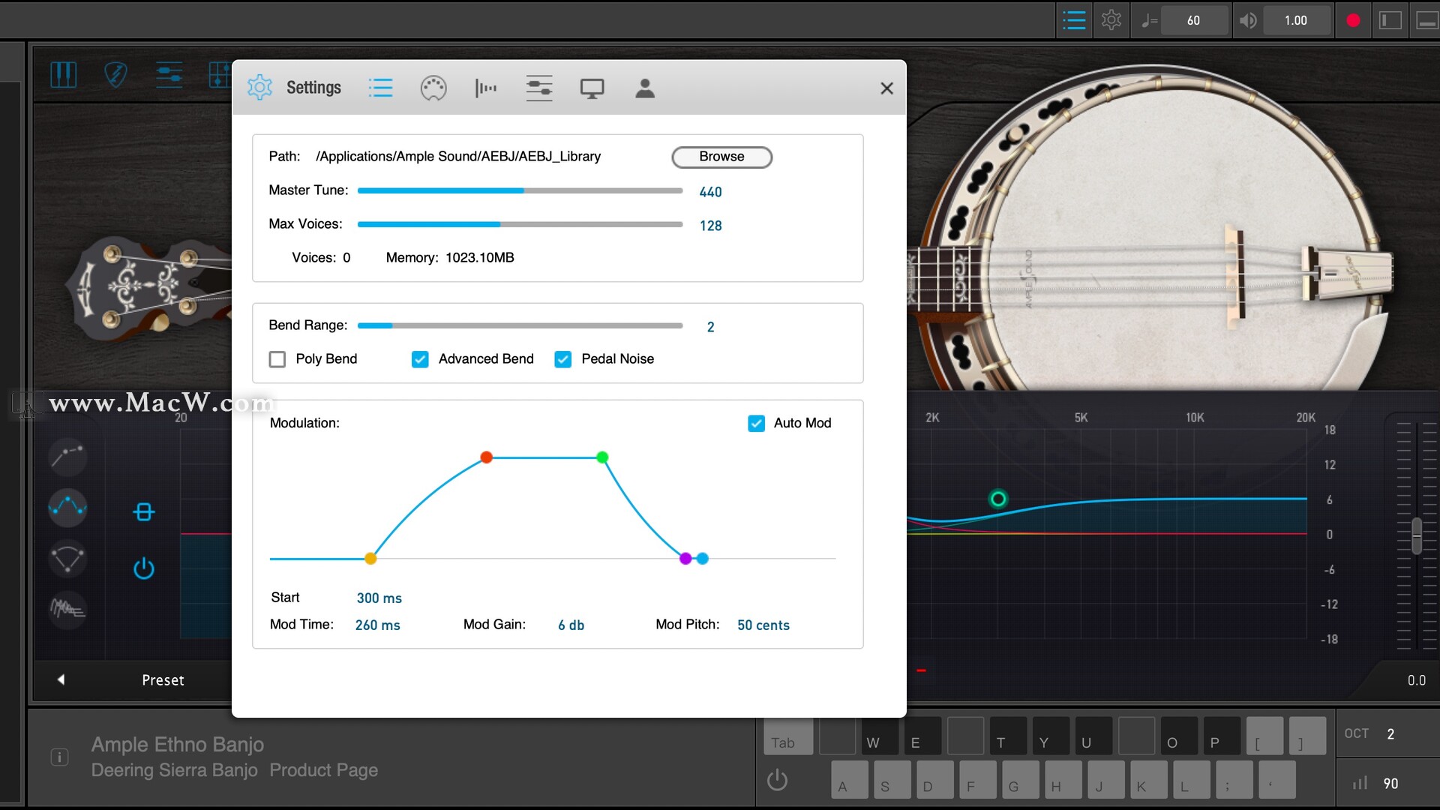Close the Settings dialog

[x=886, y=88]
